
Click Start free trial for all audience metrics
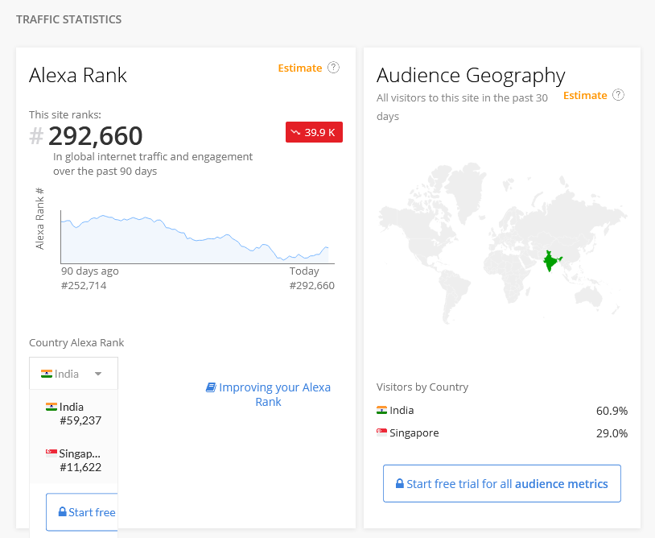point(502,484)
